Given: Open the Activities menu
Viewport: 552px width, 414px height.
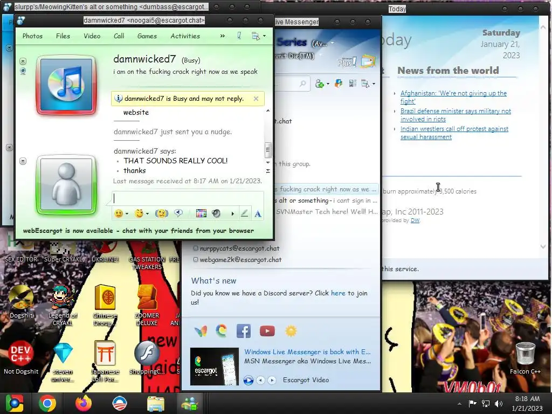Looking at the screenshot, I should tap(185, 36).
